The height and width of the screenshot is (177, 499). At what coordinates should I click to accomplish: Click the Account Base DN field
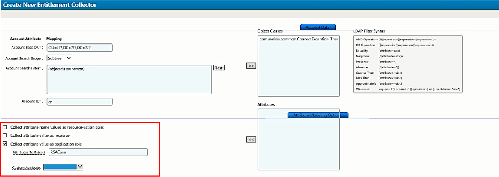pos(79,48)
